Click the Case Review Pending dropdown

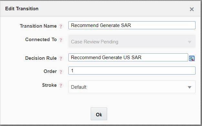[132, 41]
